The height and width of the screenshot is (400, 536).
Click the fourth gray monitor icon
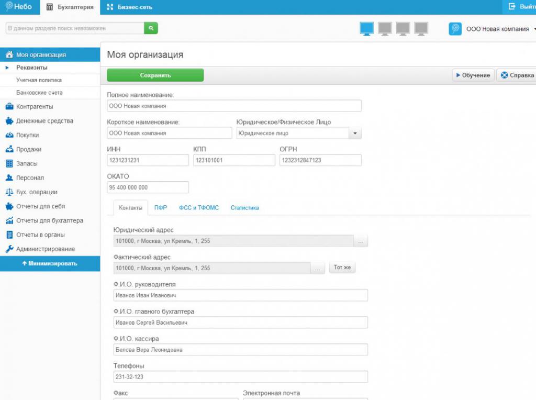[421, 29]
